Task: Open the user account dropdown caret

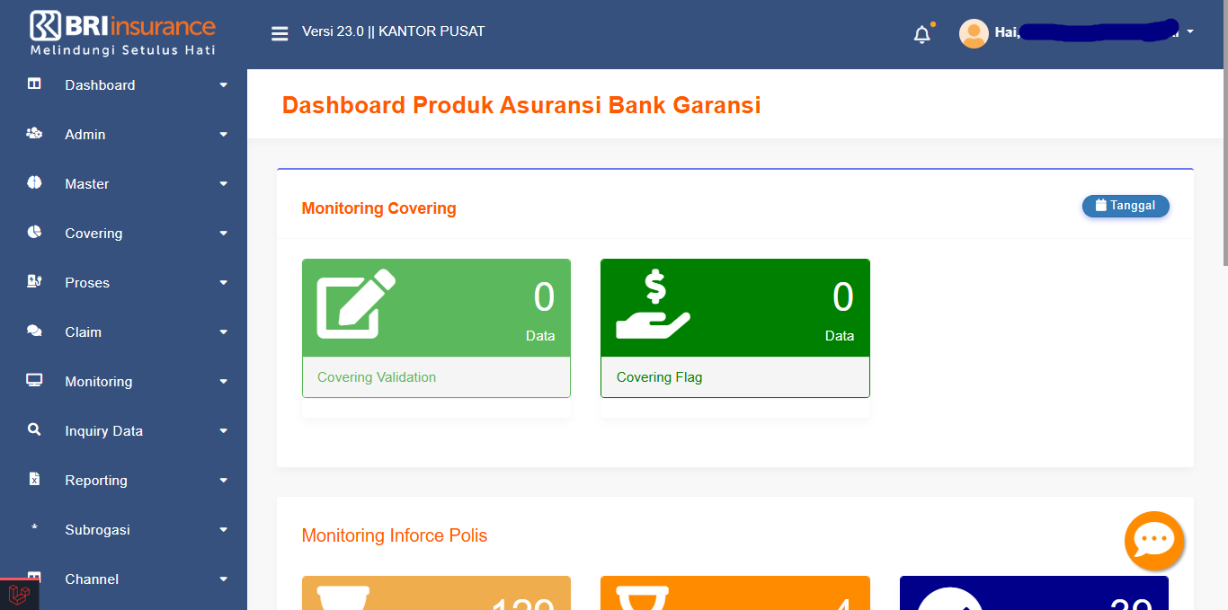Action: (1190, 32)
